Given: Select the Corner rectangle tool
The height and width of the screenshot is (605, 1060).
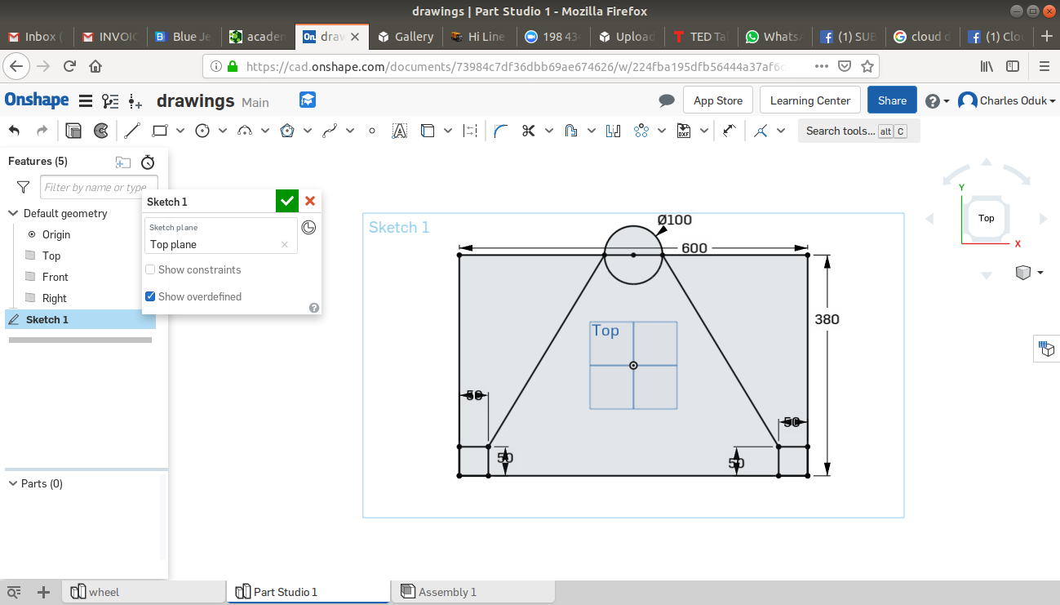Looking at the screenshot, I should click(x=160, y=131).
